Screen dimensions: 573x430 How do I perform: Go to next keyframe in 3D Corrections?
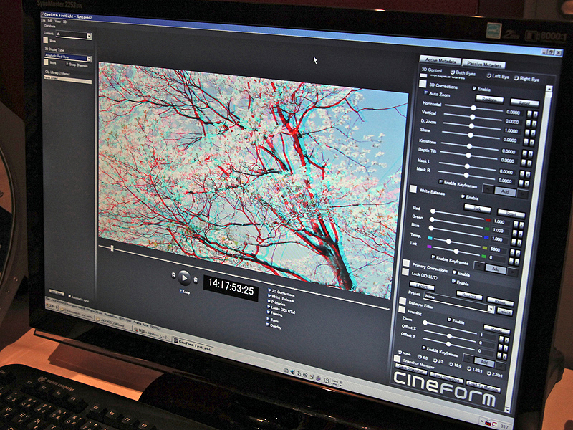coord(523,194)
